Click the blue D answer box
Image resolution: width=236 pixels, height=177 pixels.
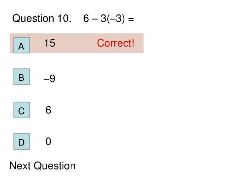coord(21,142)
